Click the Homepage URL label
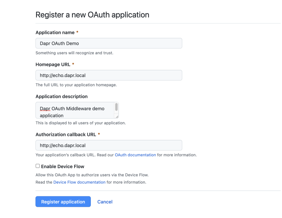 coord(53,64)
